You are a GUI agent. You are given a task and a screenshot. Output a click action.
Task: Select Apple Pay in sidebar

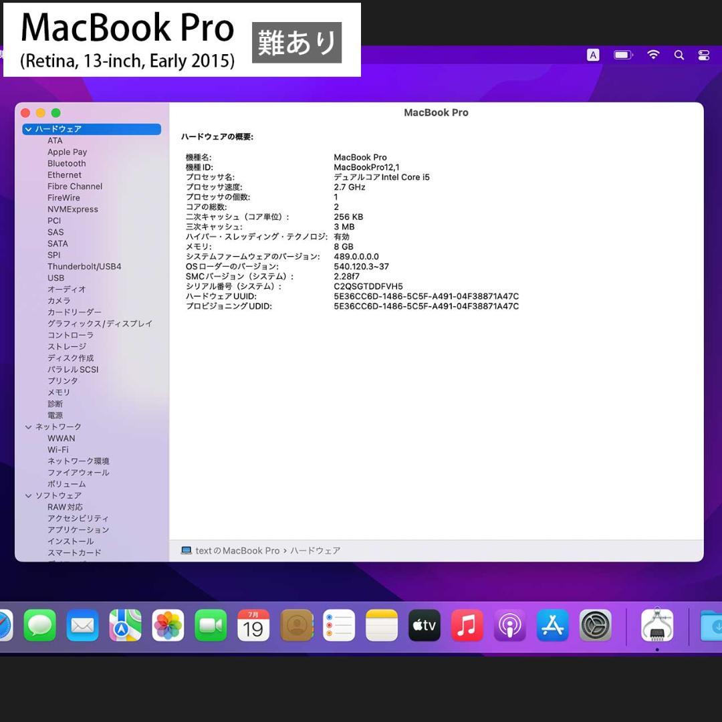coord(68,152)
